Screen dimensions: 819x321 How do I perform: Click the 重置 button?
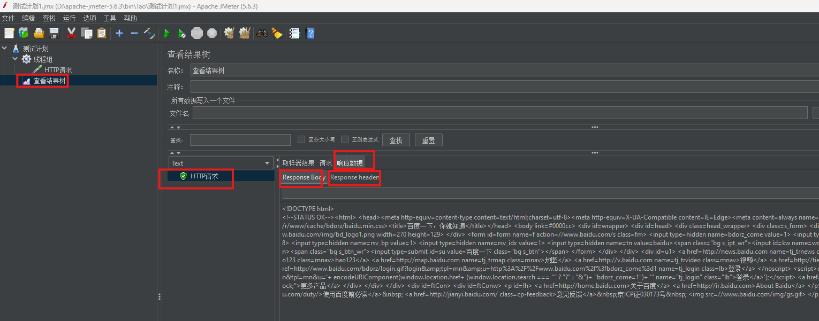tap(428, 140)
